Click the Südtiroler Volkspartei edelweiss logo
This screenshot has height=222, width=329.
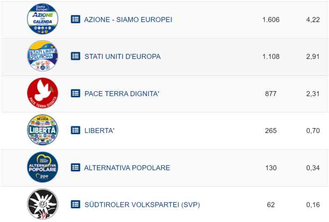tap(42, 204)
